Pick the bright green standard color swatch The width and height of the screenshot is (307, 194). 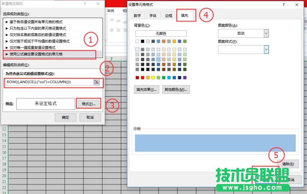pos(164,78)
